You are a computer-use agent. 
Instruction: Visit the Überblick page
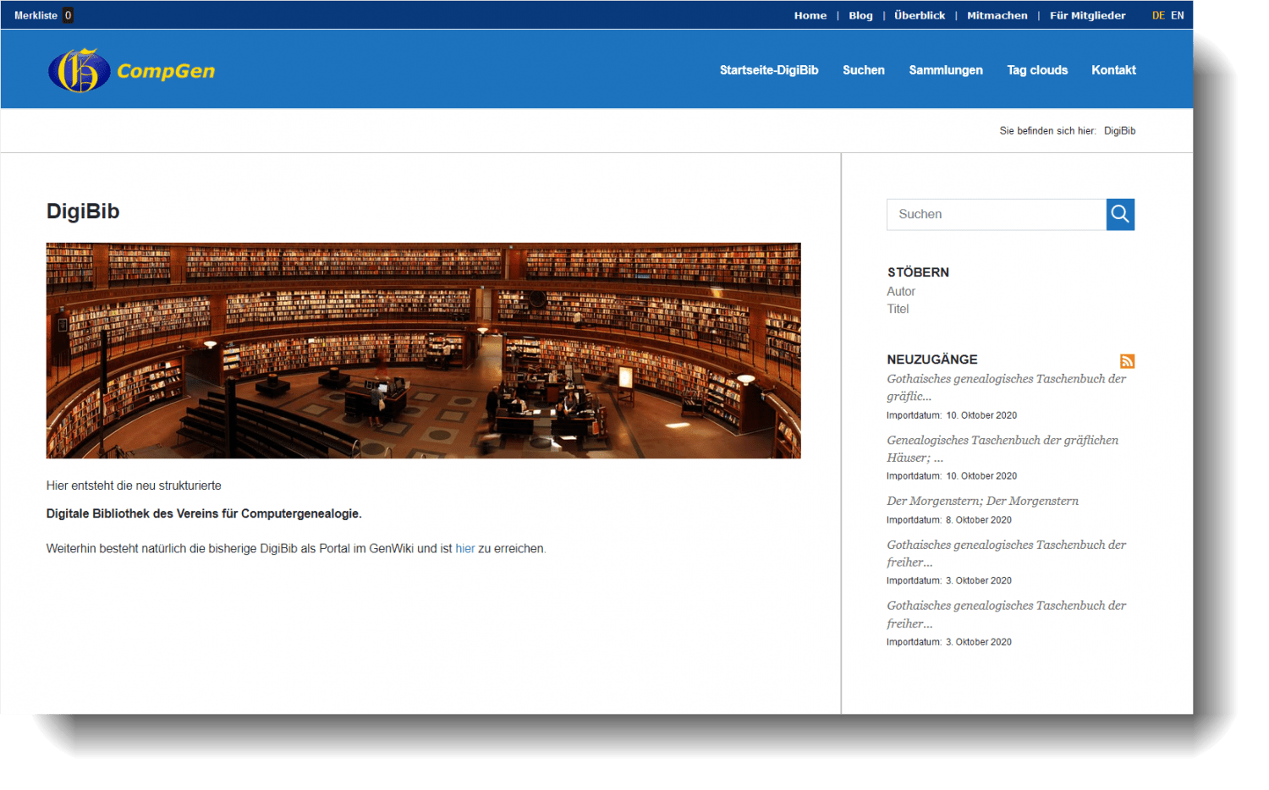(919, 14)
